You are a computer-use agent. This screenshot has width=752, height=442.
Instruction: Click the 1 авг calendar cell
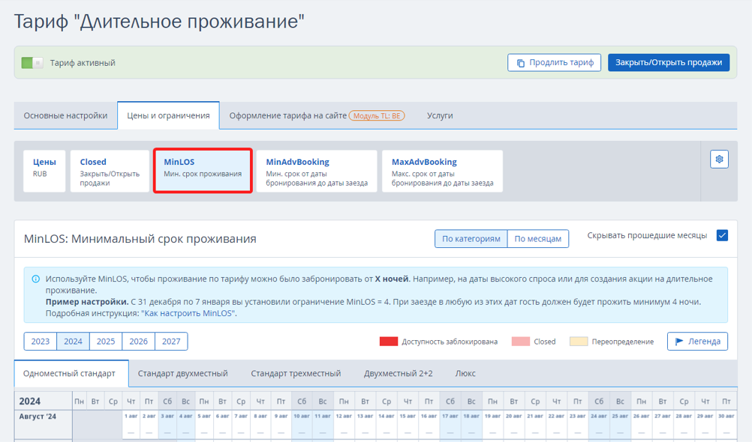coord(131,424)
